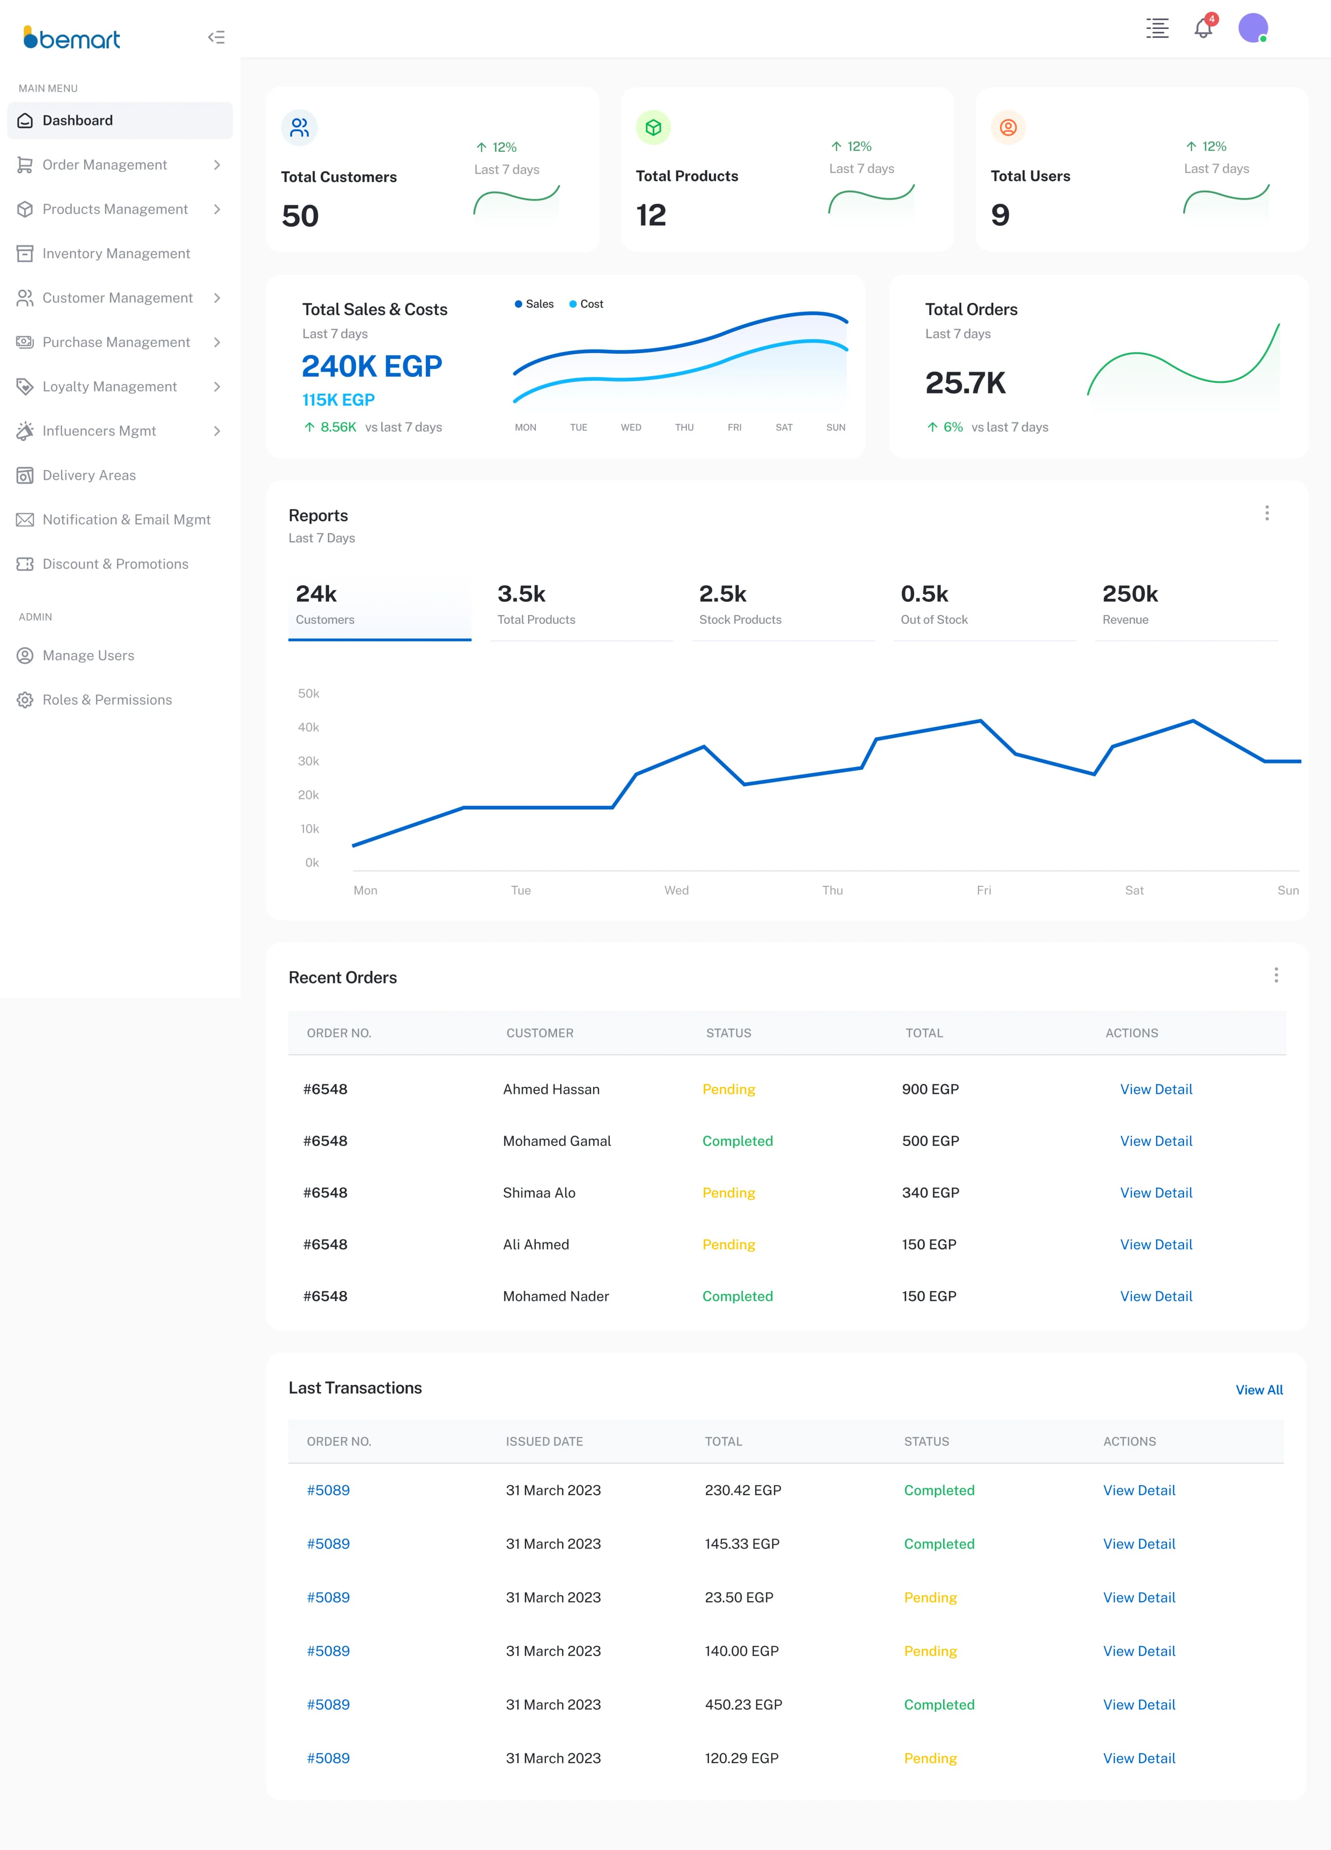Screen dimensions: 1331x1850
Task: Click the bemart logo
Action: point(72,38)
